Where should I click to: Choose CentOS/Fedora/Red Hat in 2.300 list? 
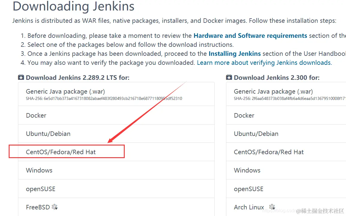point(286,152)
